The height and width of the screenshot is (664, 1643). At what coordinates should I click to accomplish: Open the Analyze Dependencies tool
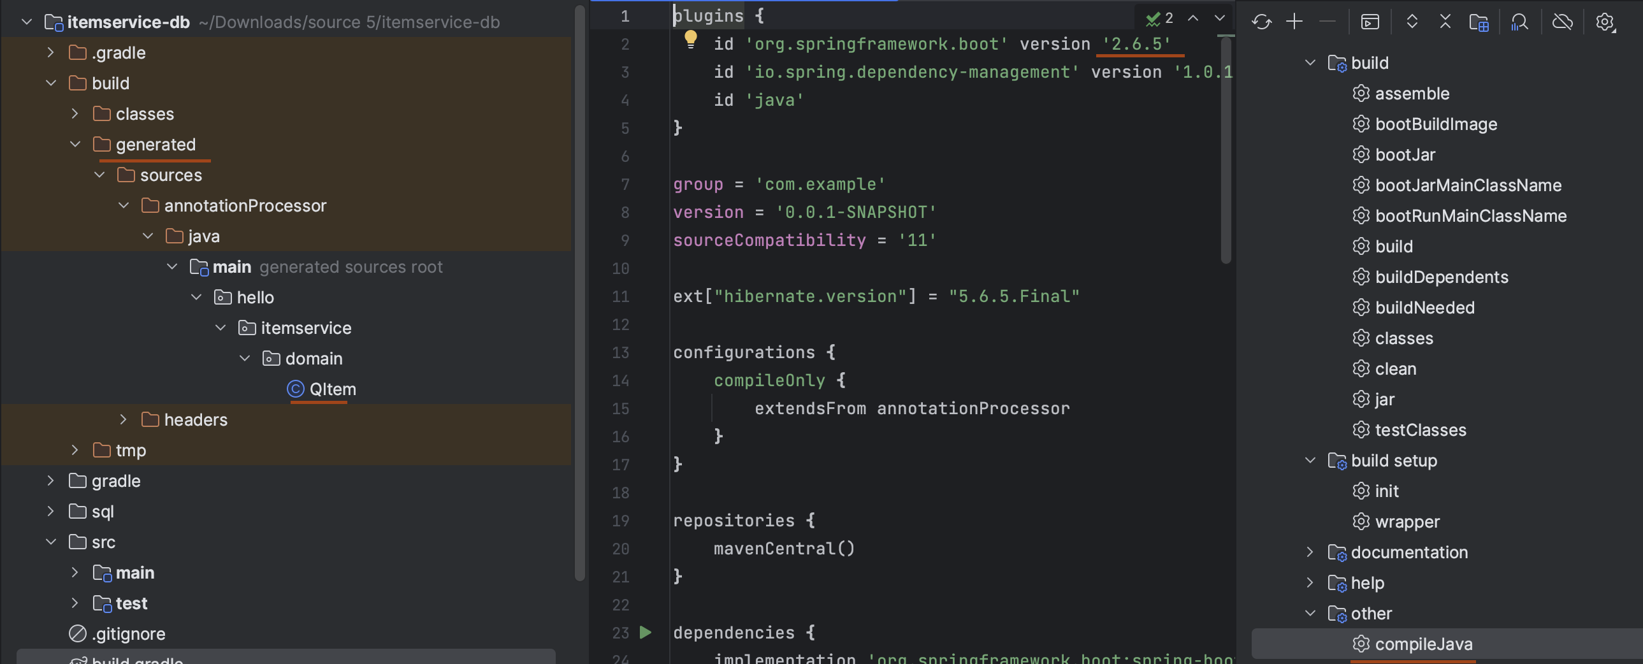[x=1519, y=22]
